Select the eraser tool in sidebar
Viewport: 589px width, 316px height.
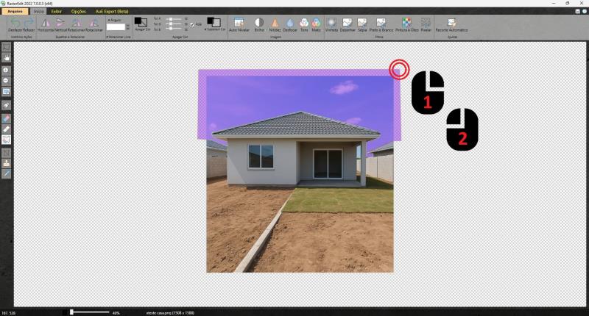pos(6,117)
